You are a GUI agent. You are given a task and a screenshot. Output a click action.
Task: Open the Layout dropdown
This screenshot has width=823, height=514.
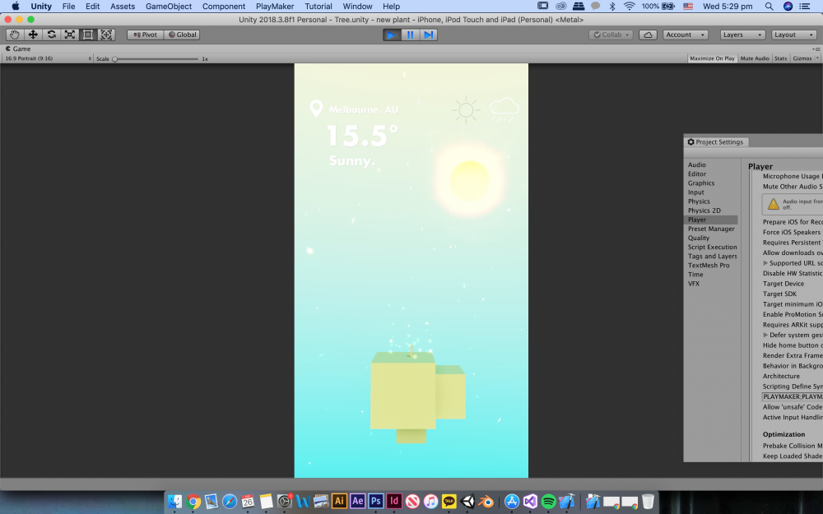tap(793, 35)
